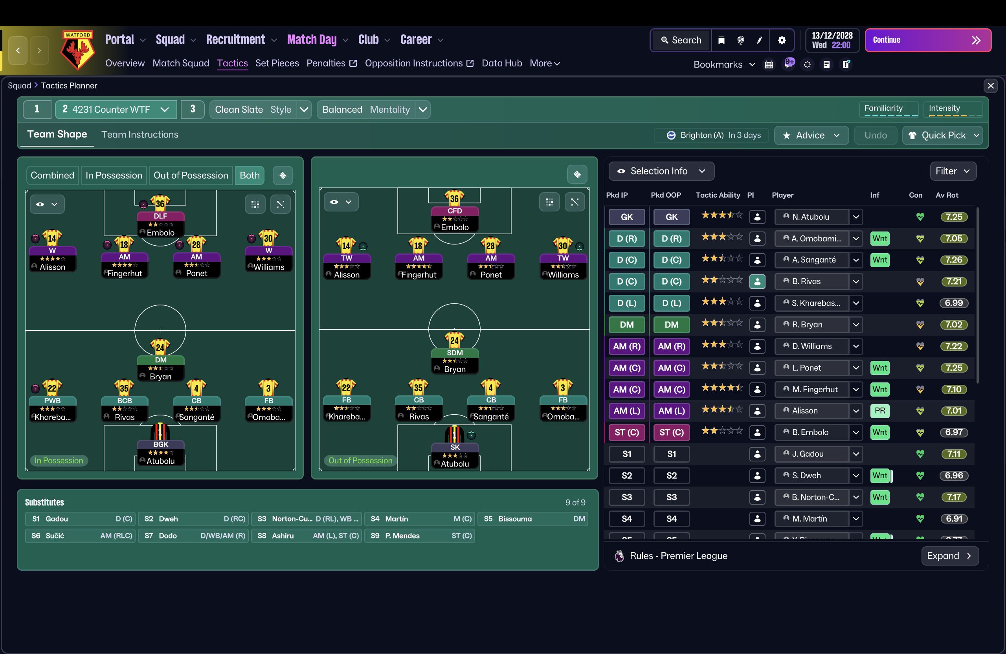Viewport: 1006px width, 654px height.
Task: Click the diamond icon in the Out of Possession panel
Action: pos(577,175)
